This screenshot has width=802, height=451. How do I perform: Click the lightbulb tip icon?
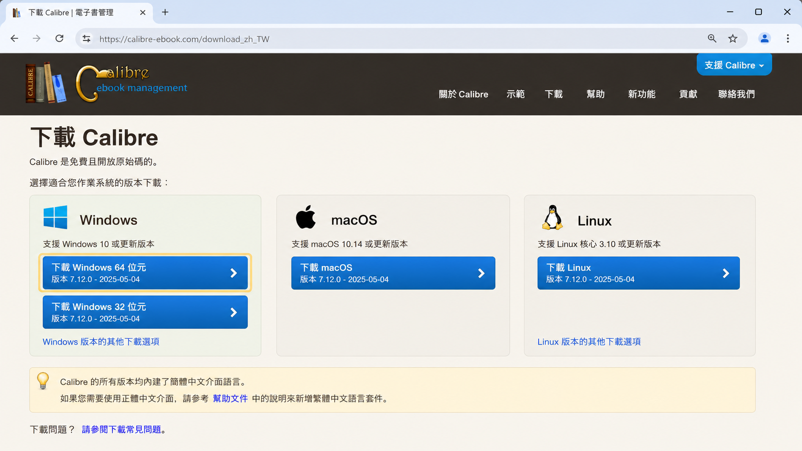click(x=43, y=381)
